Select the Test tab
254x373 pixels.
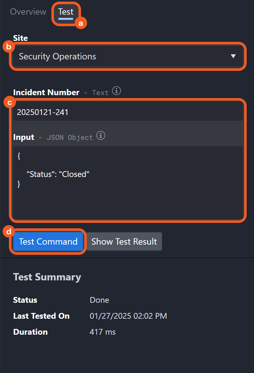point(66,11)
